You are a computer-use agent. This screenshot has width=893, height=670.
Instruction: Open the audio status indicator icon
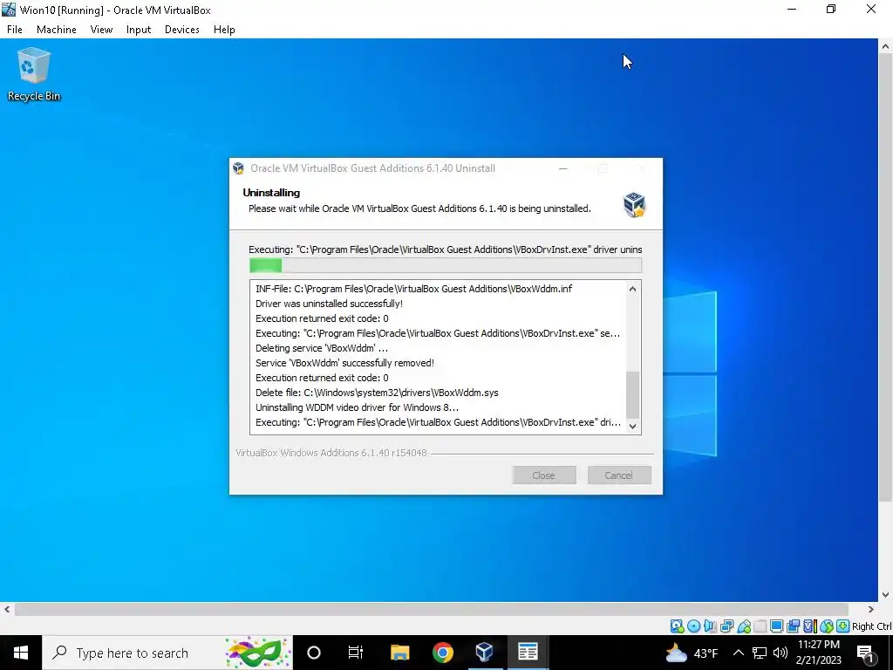710,626
